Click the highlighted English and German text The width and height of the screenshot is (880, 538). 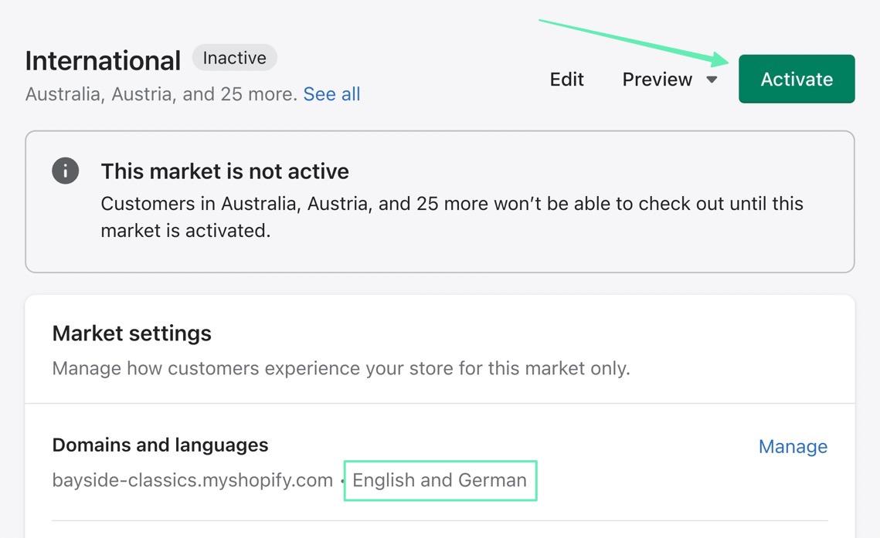coord(439,480)
